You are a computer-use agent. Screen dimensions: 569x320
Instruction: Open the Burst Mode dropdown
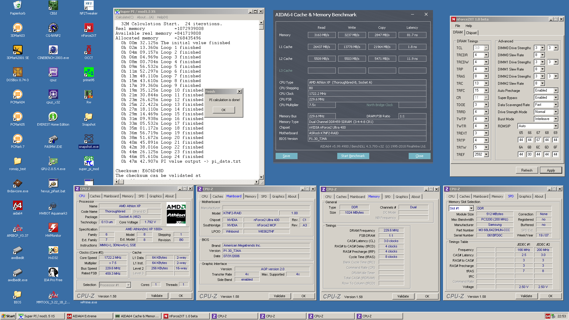(x=556, y=119)
